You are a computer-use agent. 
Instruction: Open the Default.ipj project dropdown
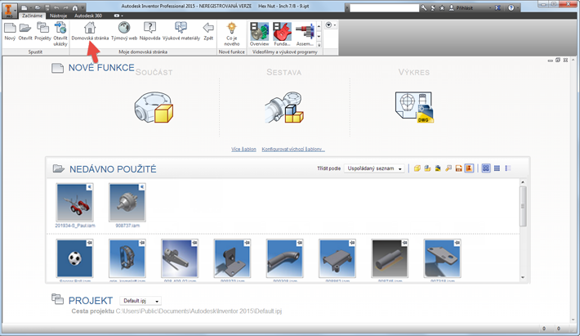tap(141, 301)
